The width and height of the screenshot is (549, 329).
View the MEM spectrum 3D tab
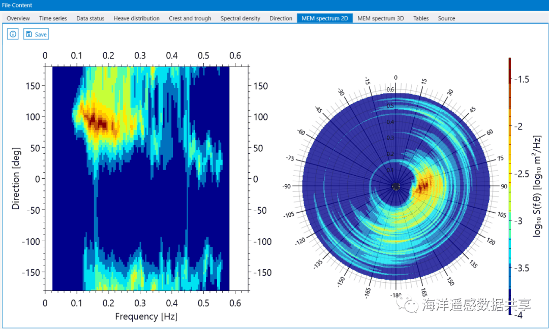point(380,18)
